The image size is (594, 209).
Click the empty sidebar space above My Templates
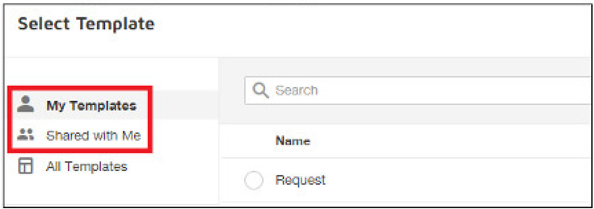click(x=110, y=73)
